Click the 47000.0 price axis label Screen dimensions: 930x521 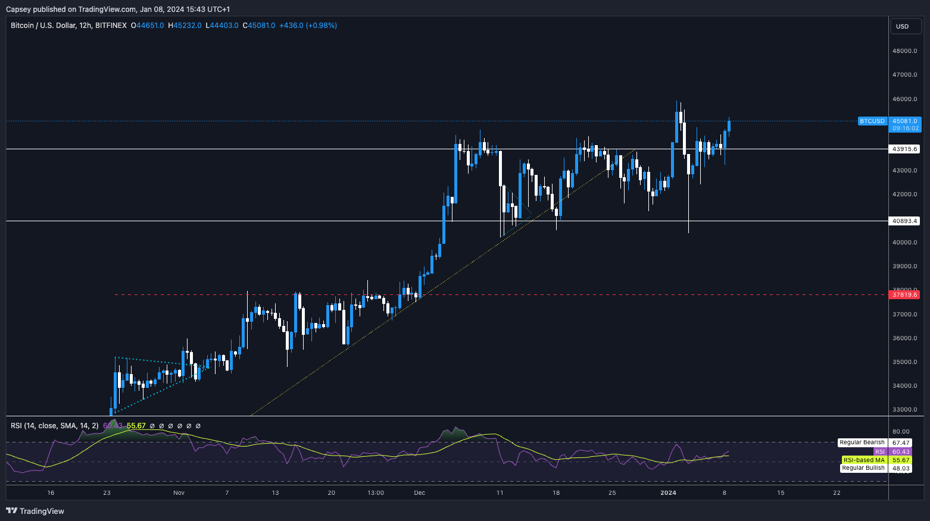[x=905, y=75]
